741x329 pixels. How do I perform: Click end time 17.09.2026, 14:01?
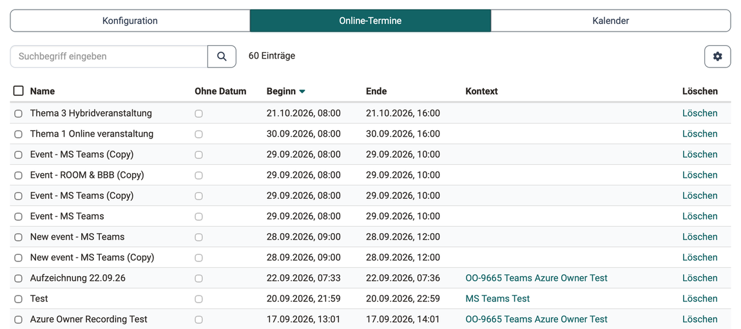click(403, 319)
